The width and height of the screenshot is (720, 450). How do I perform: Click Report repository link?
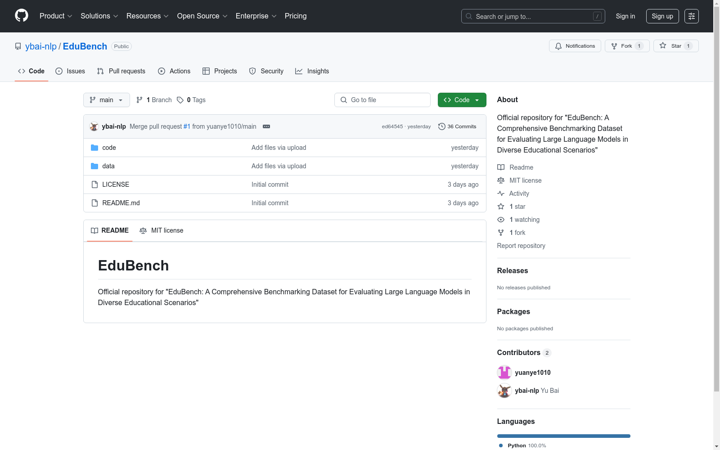point(521,246)
